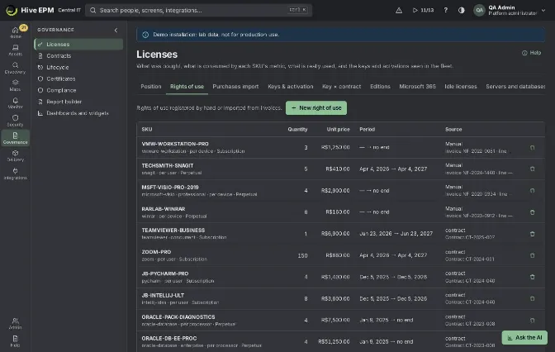Switch to the Key × contract tab
The height and width of the screenshot is (352, 555).
click(x=342, y=87)
